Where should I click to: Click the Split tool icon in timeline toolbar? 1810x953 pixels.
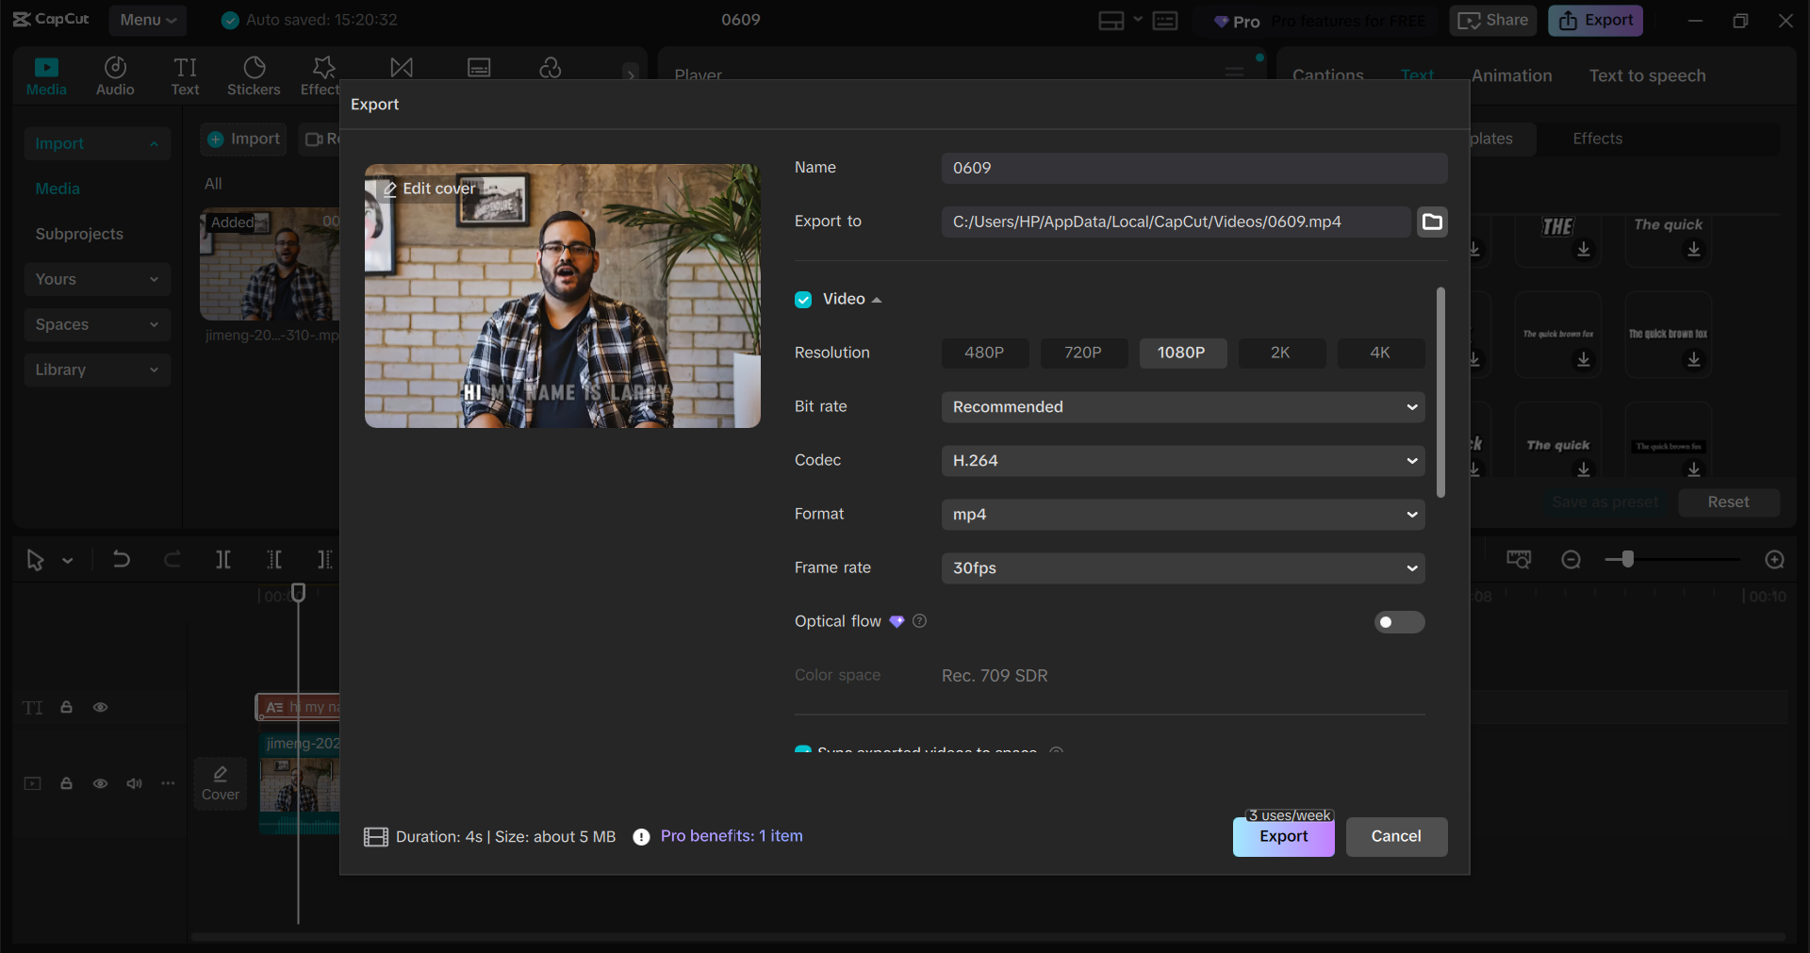click(x=223, y=560)
